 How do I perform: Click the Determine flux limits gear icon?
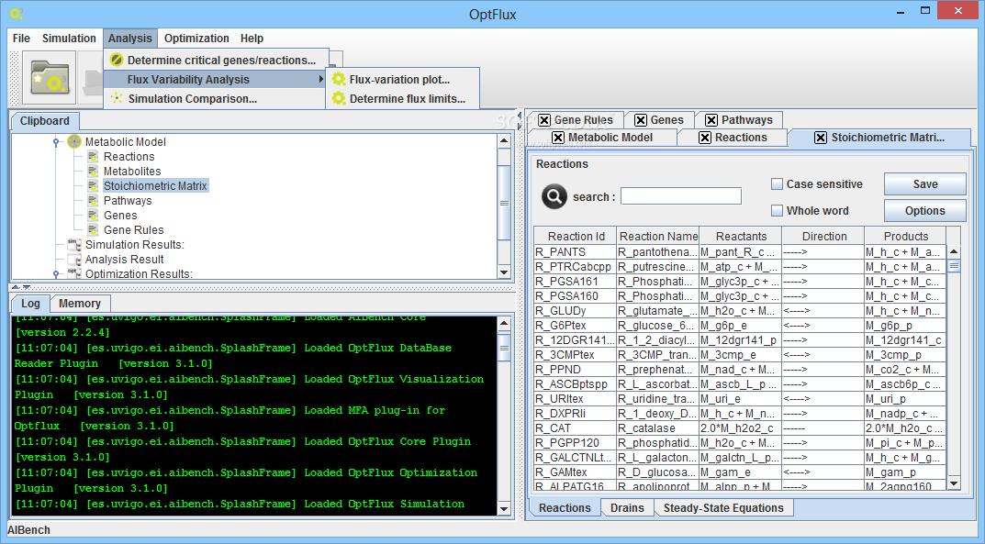click(339, 98)
